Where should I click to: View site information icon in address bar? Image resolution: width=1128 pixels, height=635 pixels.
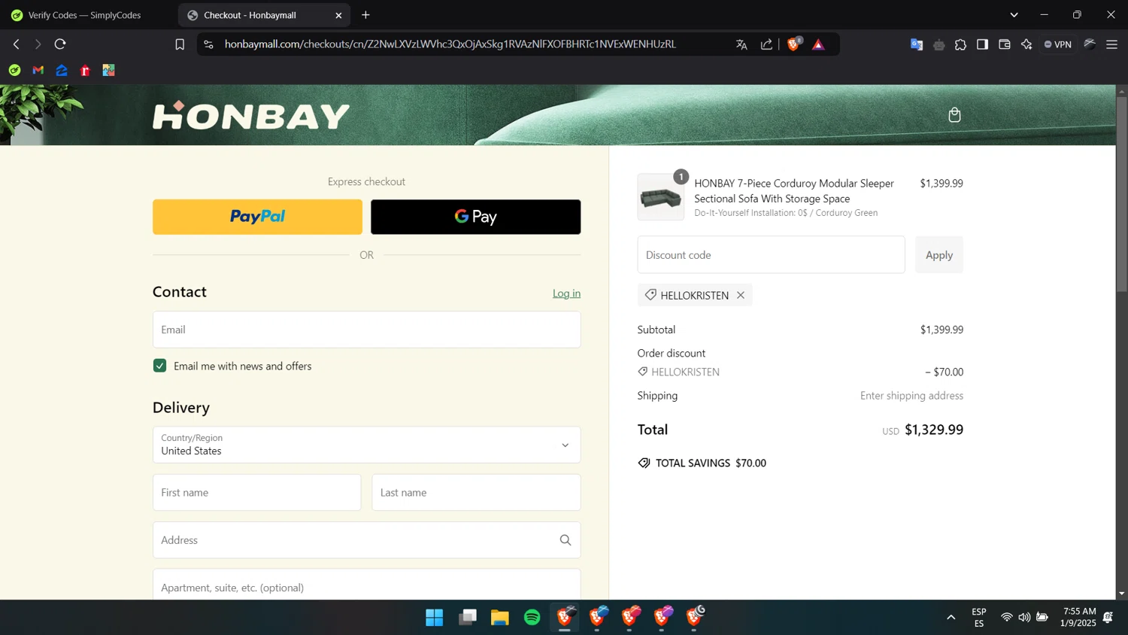209,44
